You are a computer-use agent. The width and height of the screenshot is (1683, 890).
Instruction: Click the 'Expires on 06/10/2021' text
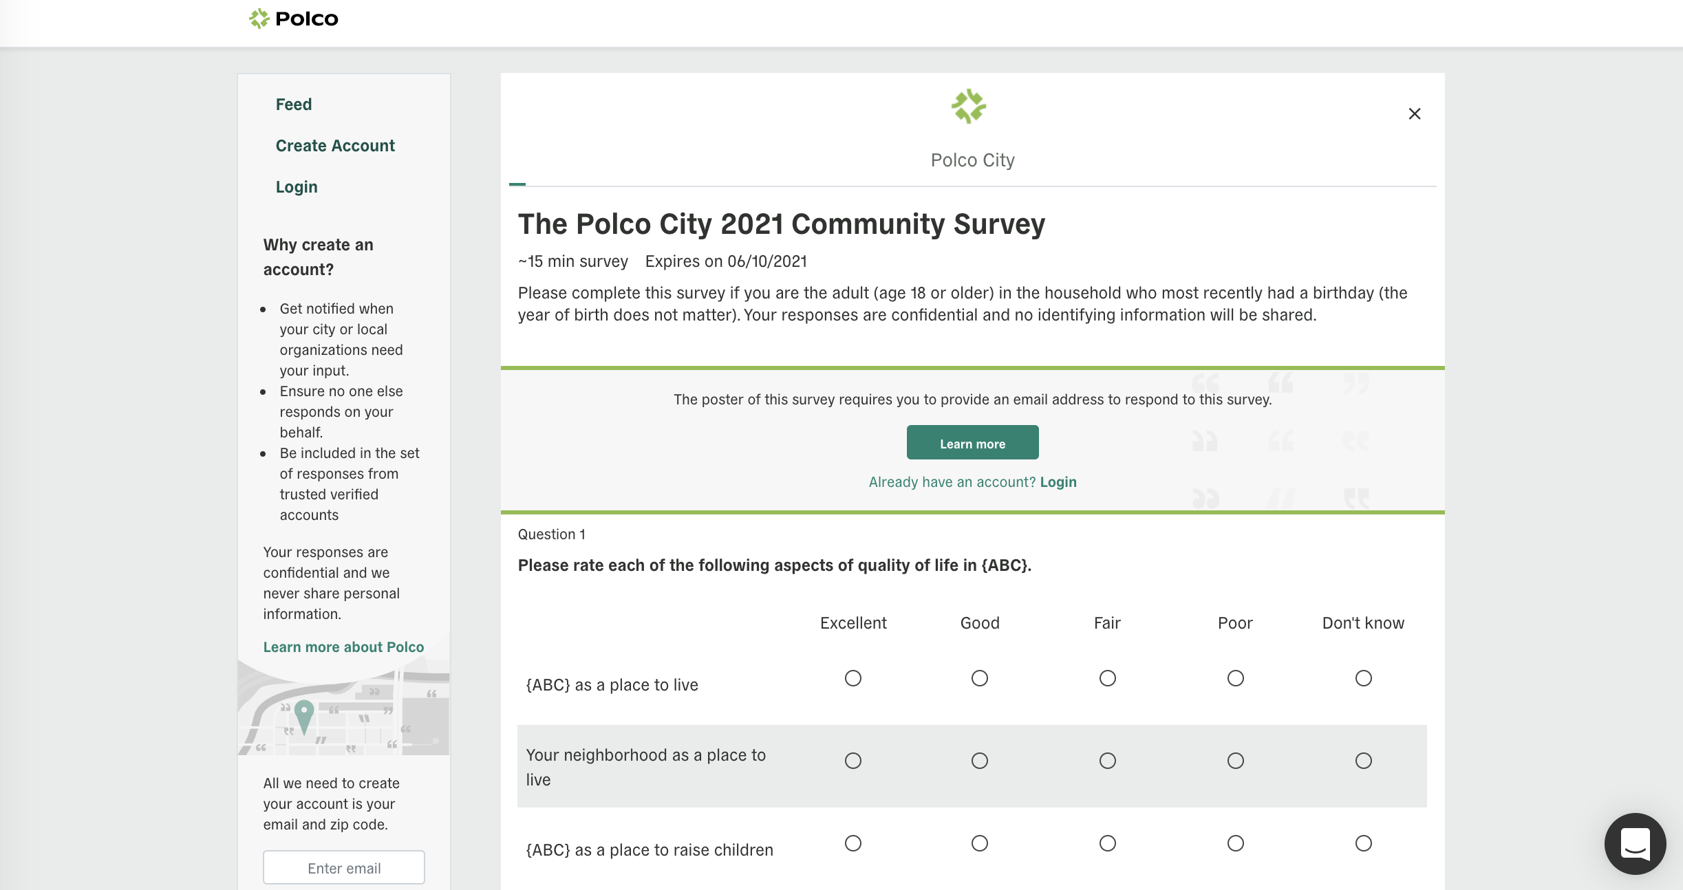click(x=726, y=261)
